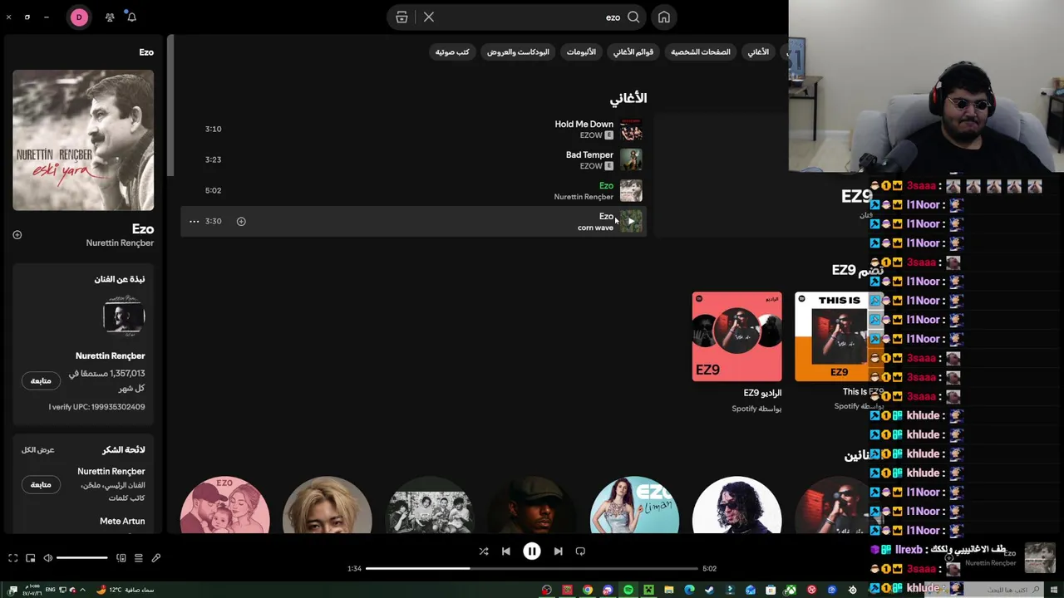
Task: Filter results by الأغاني tab
Action: (758, 51)
